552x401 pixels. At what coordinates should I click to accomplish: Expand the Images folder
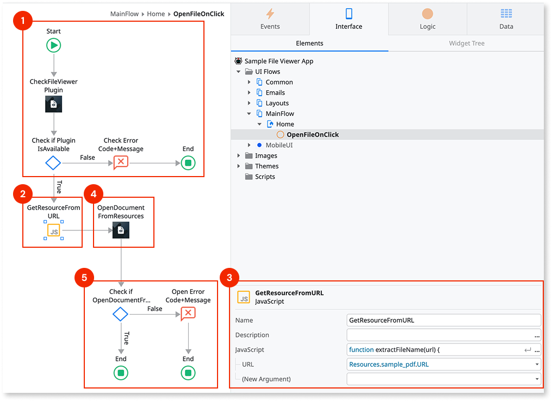(x=239, y=155)
